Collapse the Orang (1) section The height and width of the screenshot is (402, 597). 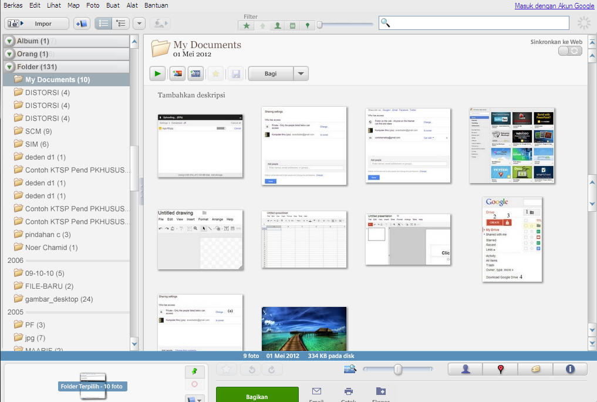tap(9, 54)
